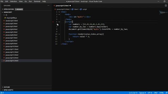Screen dimensions: 168x94
Task: Change end of line sequence CRLF
Action: (x=156, y=93)
